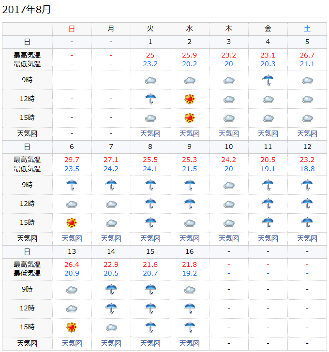Click the cloud icon for August 14 at 15時

[x=111, y=327]
